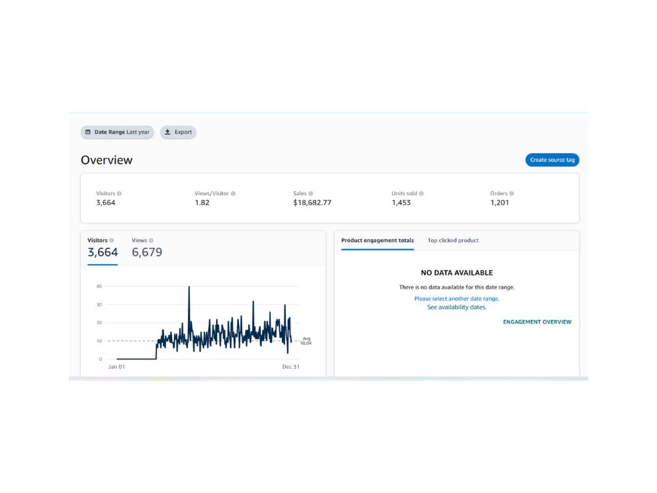657x493 pixels.
Task: Click info icon on Views chart tab
Action: click(151, 241)
